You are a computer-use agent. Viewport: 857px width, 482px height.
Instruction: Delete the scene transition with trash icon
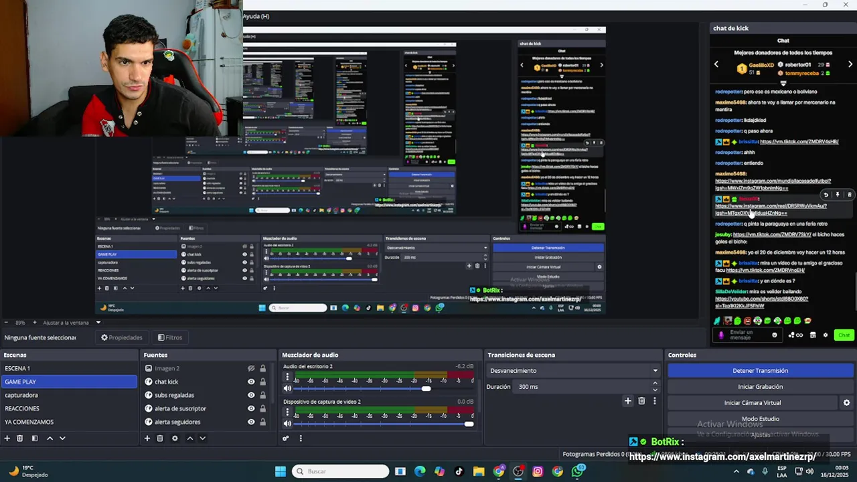[x=641, y=401]
